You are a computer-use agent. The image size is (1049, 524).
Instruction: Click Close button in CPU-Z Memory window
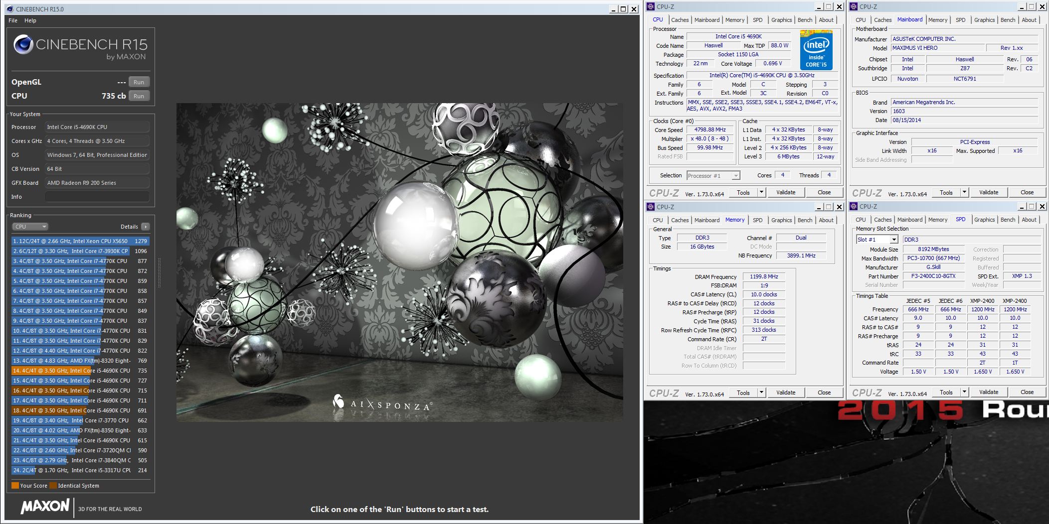click(824, 393)
